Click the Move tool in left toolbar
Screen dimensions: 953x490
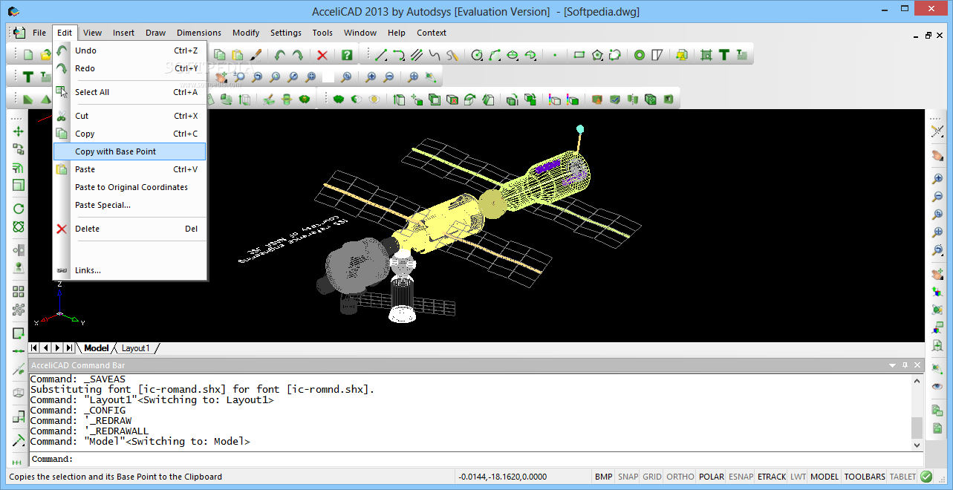19,131
